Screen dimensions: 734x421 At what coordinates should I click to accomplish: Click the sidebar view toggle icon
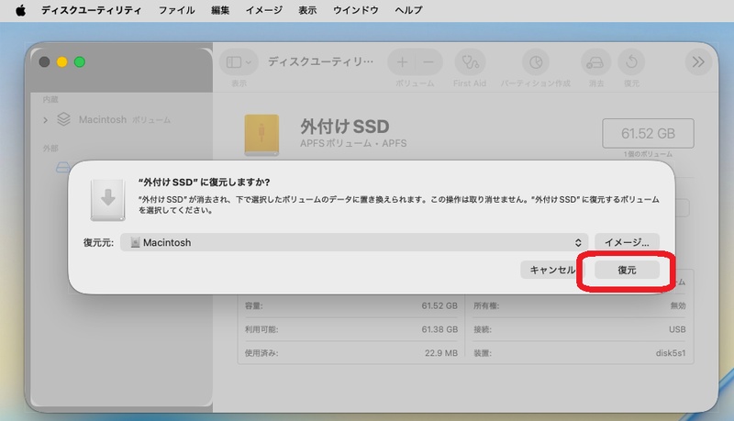click(234, 62)
